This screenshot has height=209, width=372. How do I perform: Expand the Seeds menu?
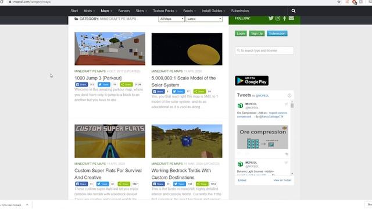[x=189, y=11]
